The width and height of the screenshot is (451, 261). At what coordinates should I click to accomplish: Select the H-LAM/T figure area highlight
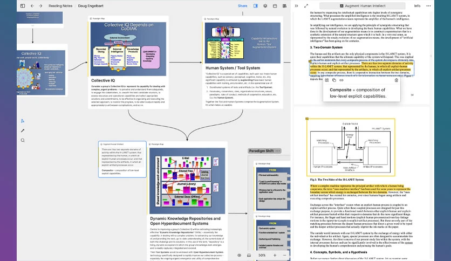[x=351, y=147]
